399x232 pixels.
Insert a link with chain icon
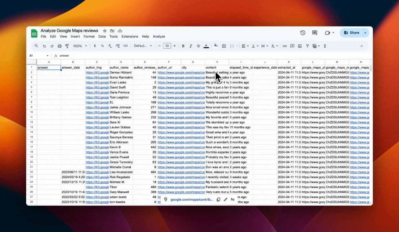pos(285,46)
